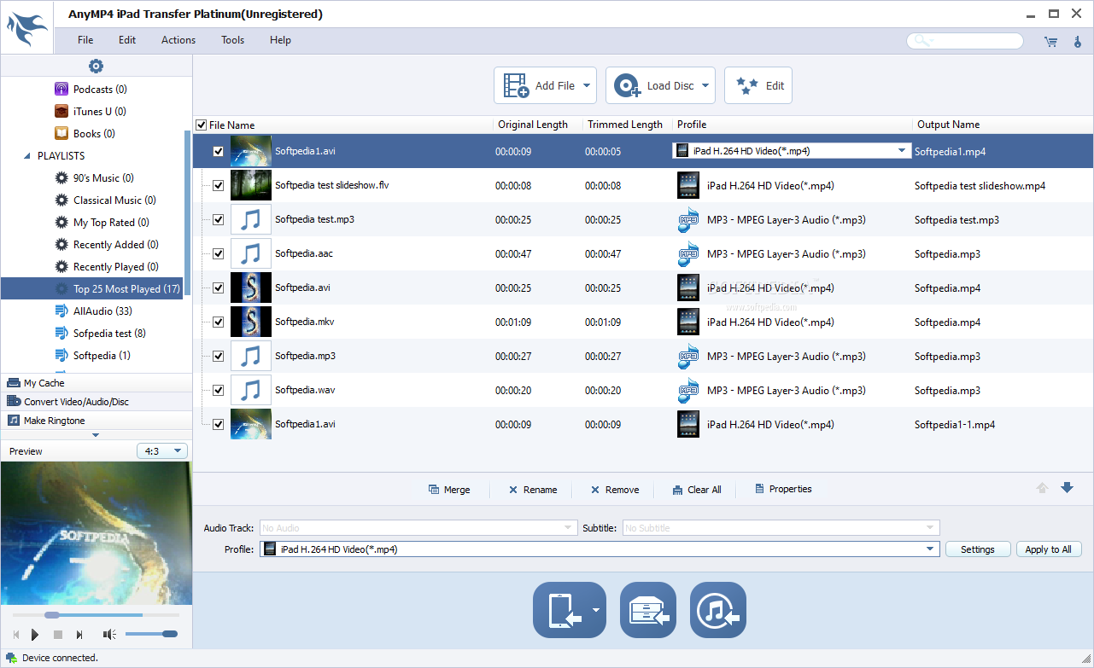Click the Apply to All button

(x=1049, y=549)
